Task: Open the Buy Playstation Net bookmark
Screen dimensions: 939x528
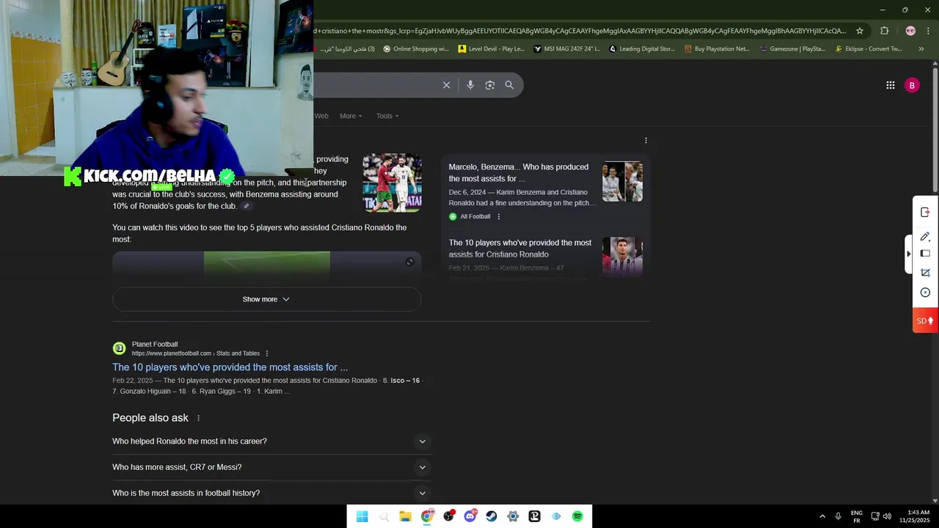Action: pos(717,49)
